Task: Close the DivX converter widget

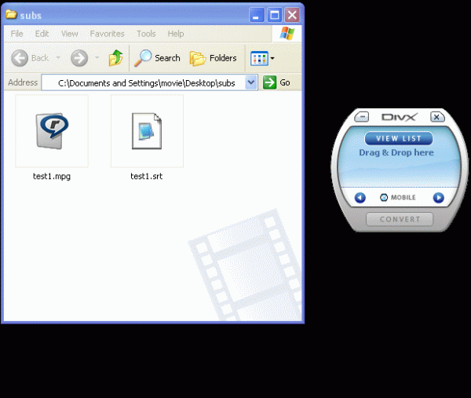Action: tap(437, 116)
